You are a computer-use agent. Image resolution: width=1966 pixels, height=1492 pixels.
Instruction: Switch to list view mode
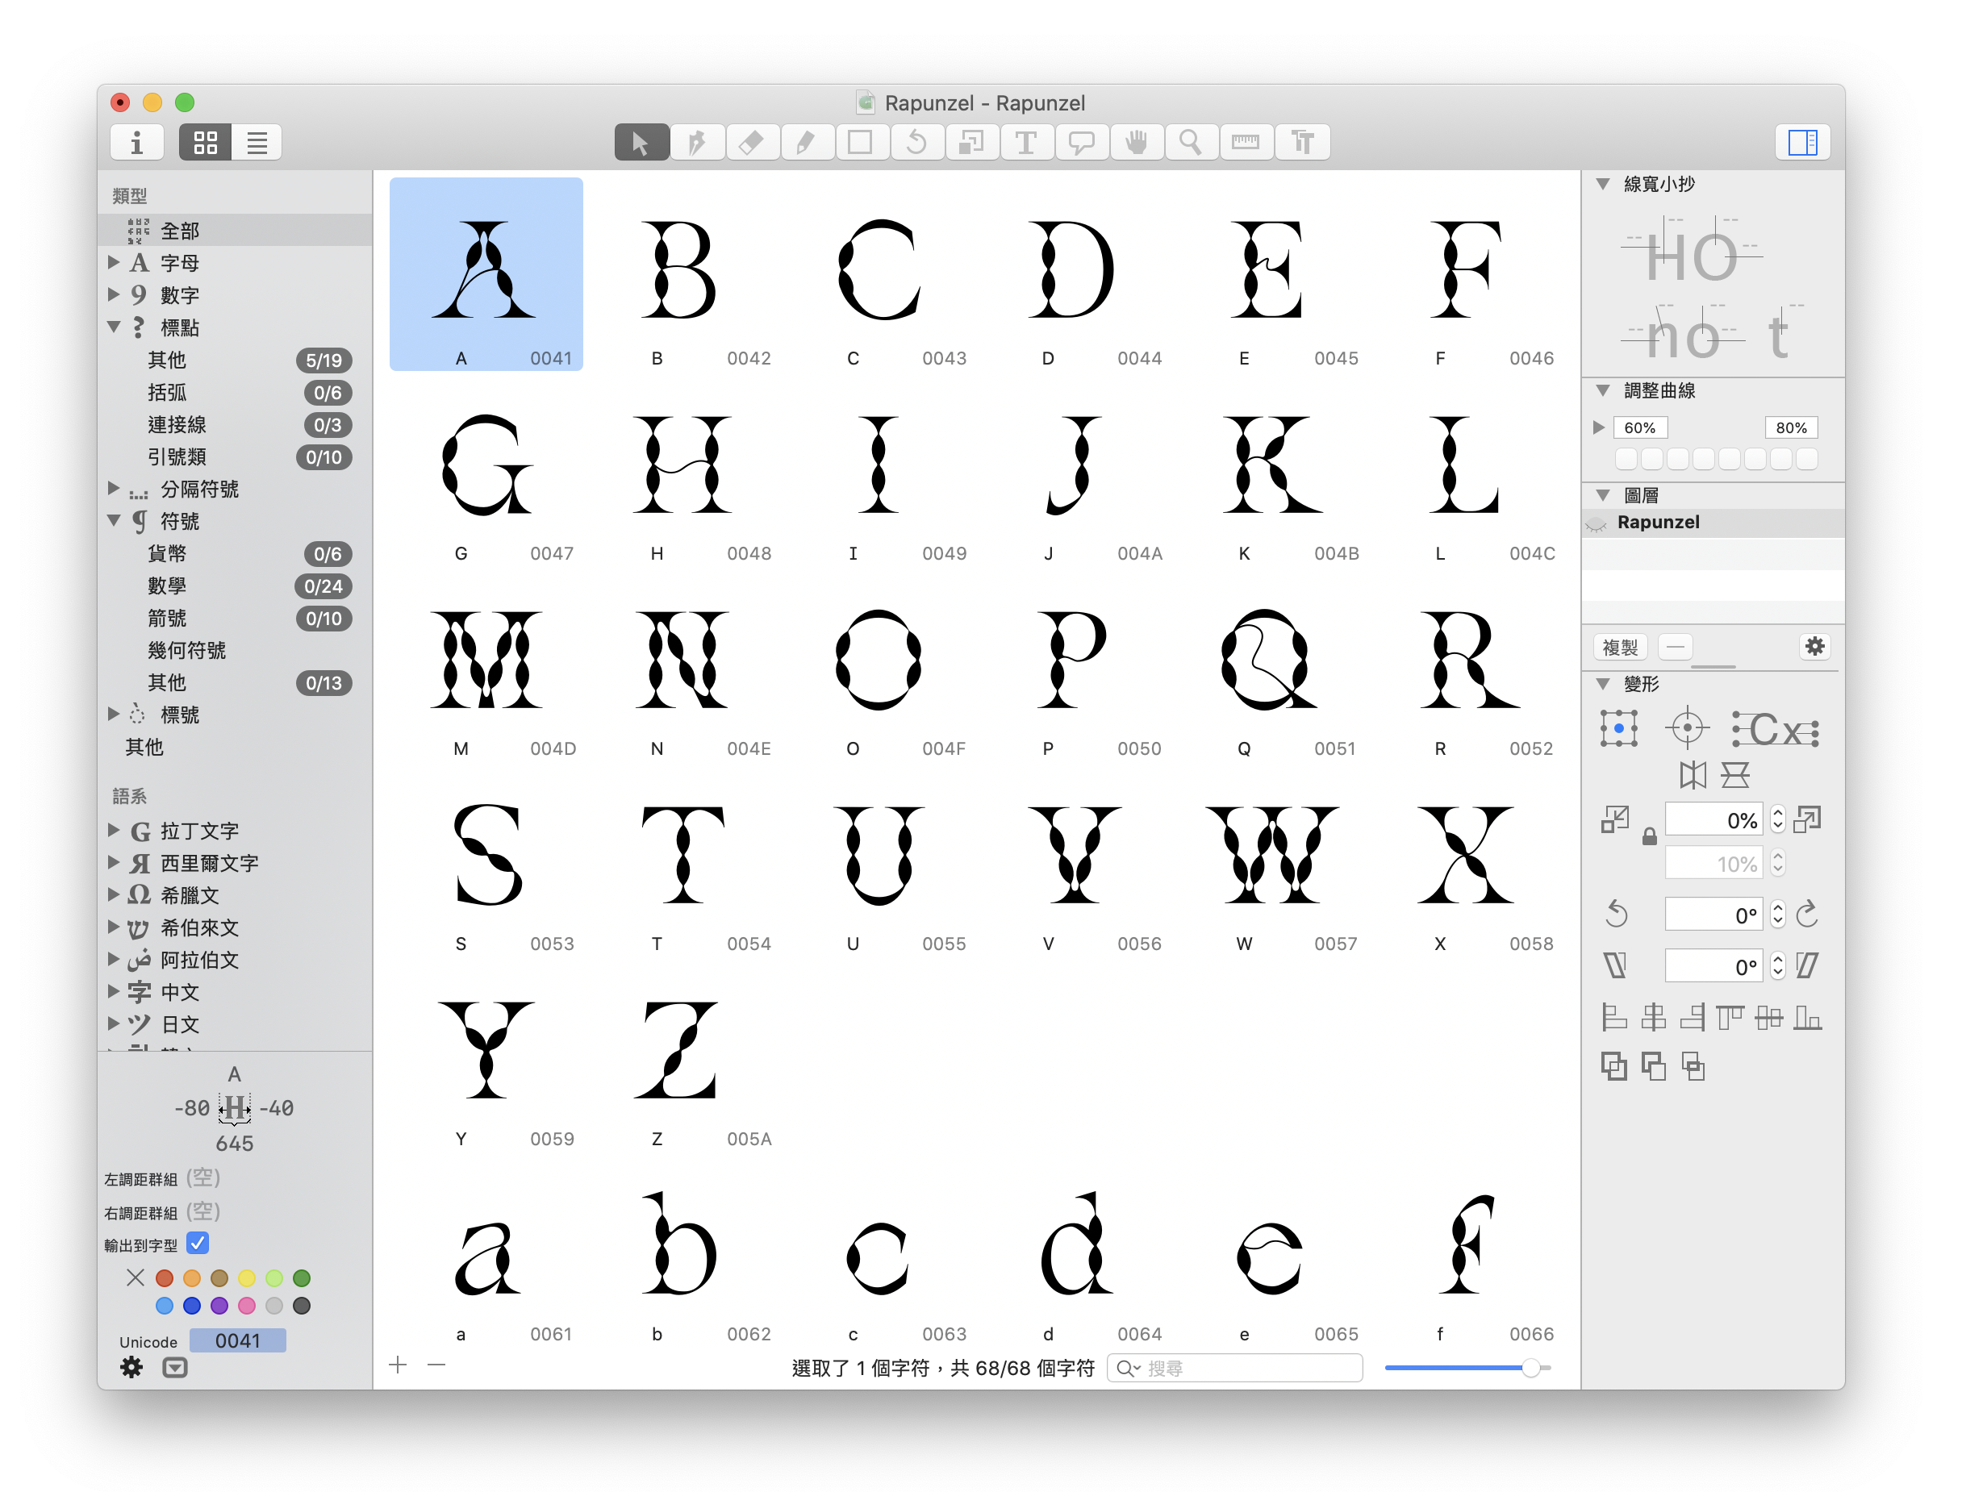coord(257,143)
